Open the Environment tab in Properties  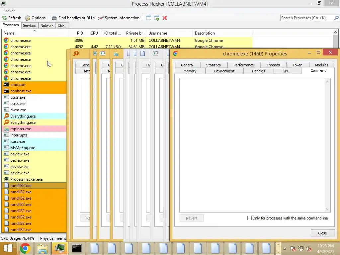pyautogui.click(x=224, y=71)
